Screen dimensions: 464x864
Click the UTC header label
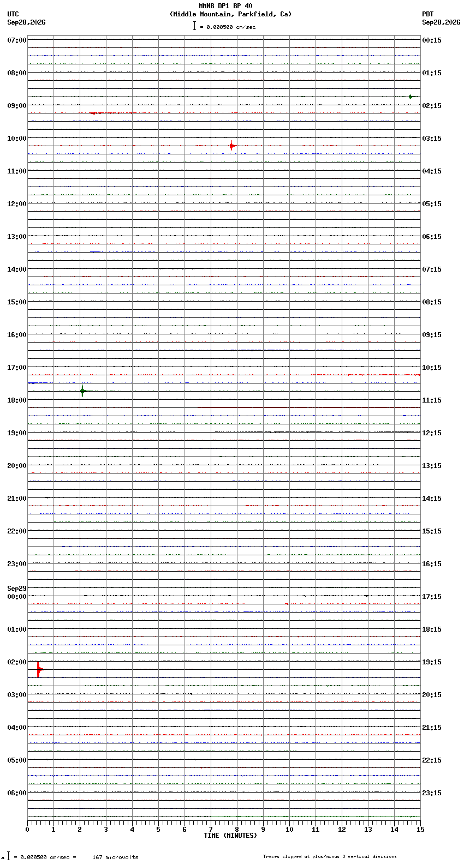click(13, 14)
